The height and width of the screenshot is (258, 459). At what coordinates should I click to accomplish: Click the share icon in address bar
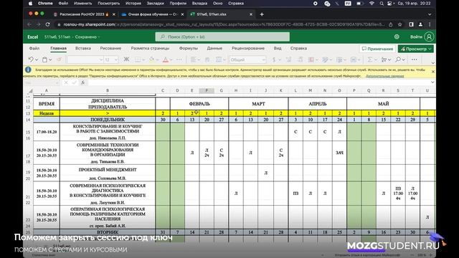pyautogui.click(x=390, y=24)
